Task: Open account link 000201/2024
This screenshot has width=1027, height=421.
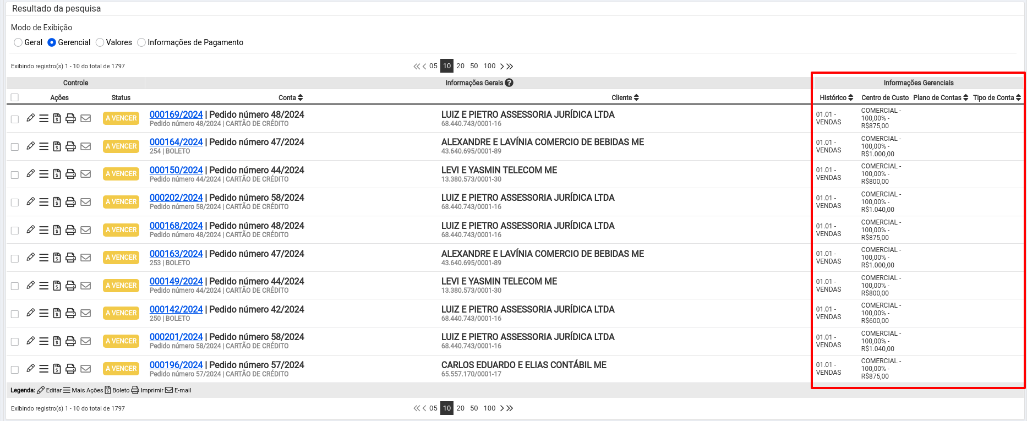Action: click(176, 337)
